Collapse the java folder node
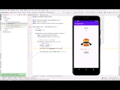The width and height of the screenshot is (120, 90). [3, 20]
